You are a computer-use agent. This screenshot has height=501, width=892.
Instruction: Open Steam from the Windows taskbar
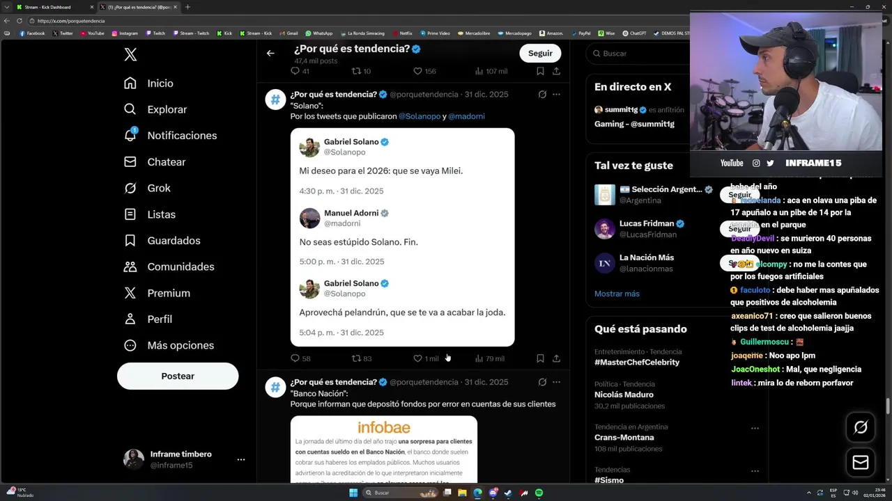pyautogui.click(x=509, y=493)
